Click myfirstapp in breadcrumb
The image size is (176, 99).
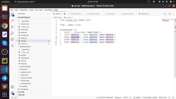57,18
